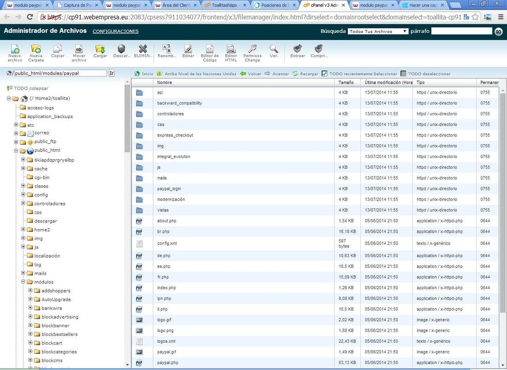Switch to the ToallitasNäps browser tab
The height and width of the screenshot is (370, 507).
click(225, 5)
